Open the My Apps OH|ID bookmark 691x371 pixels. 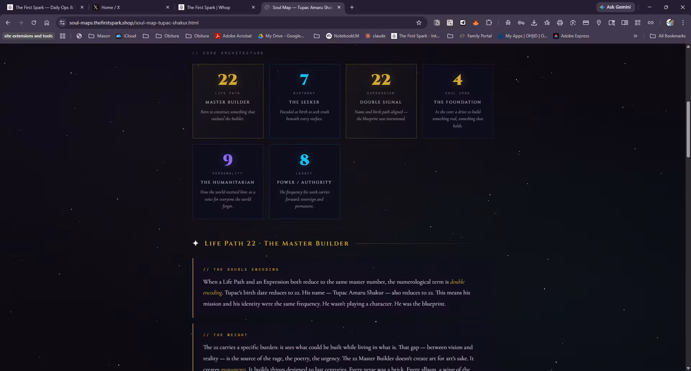523,36
